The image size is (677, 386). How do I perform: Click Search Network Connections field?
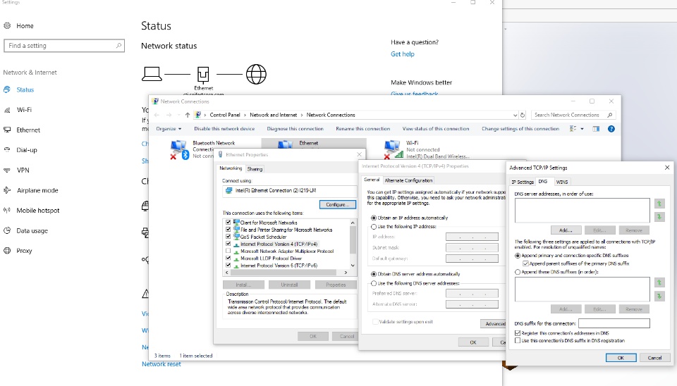573,115
